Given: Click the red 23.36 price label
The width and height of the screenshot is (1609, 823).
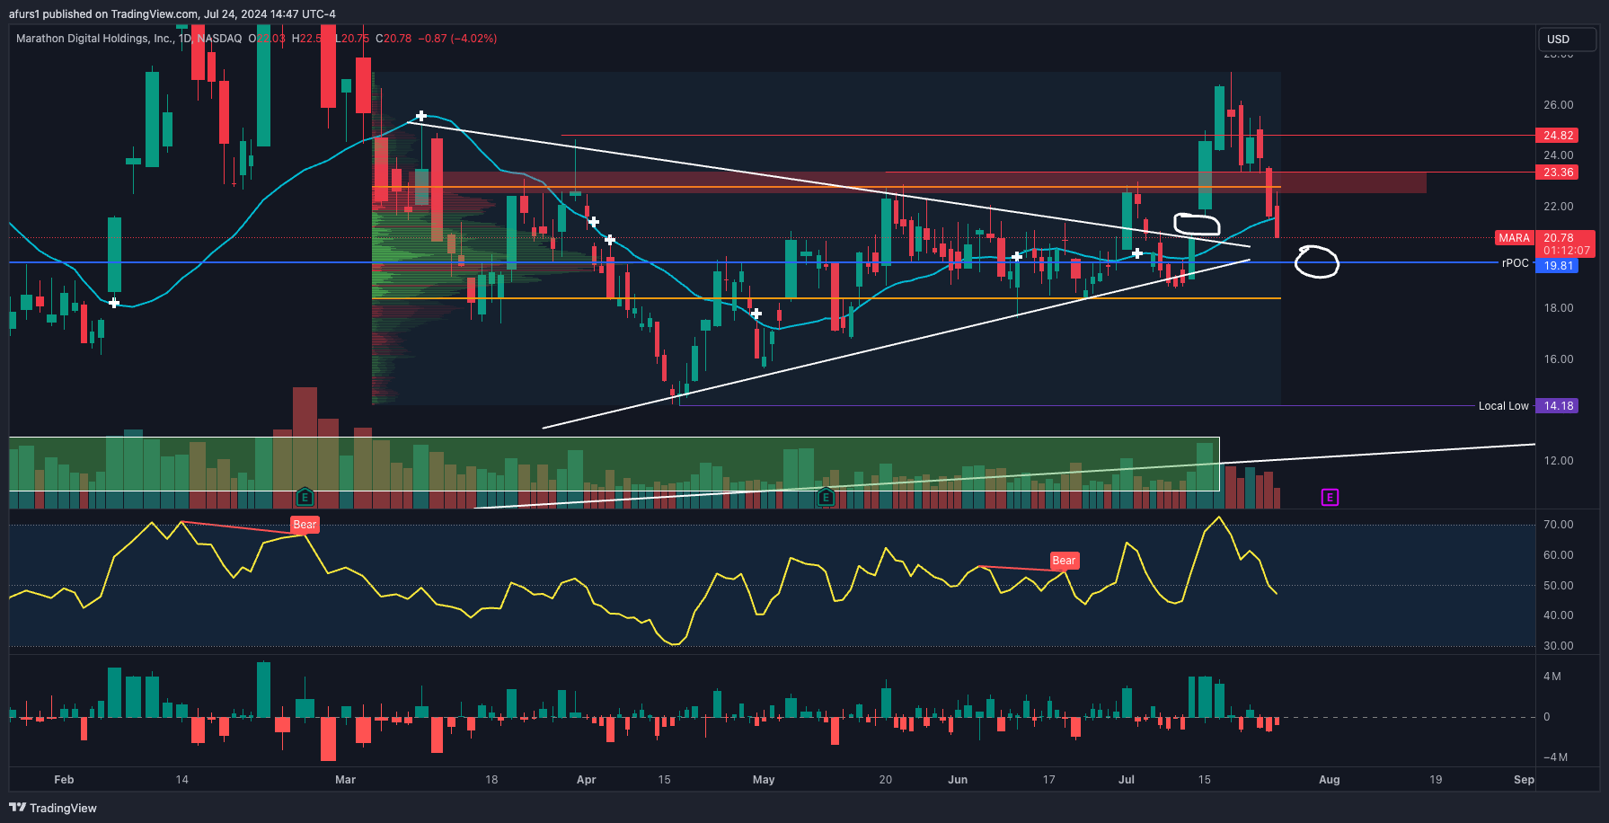Looking at the screenshot, I should (x=1558, y=173).
